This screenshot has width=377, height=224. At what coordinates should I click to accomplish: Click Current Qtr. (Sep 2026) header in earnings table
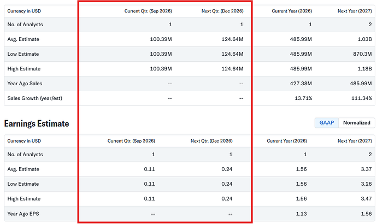131,141
